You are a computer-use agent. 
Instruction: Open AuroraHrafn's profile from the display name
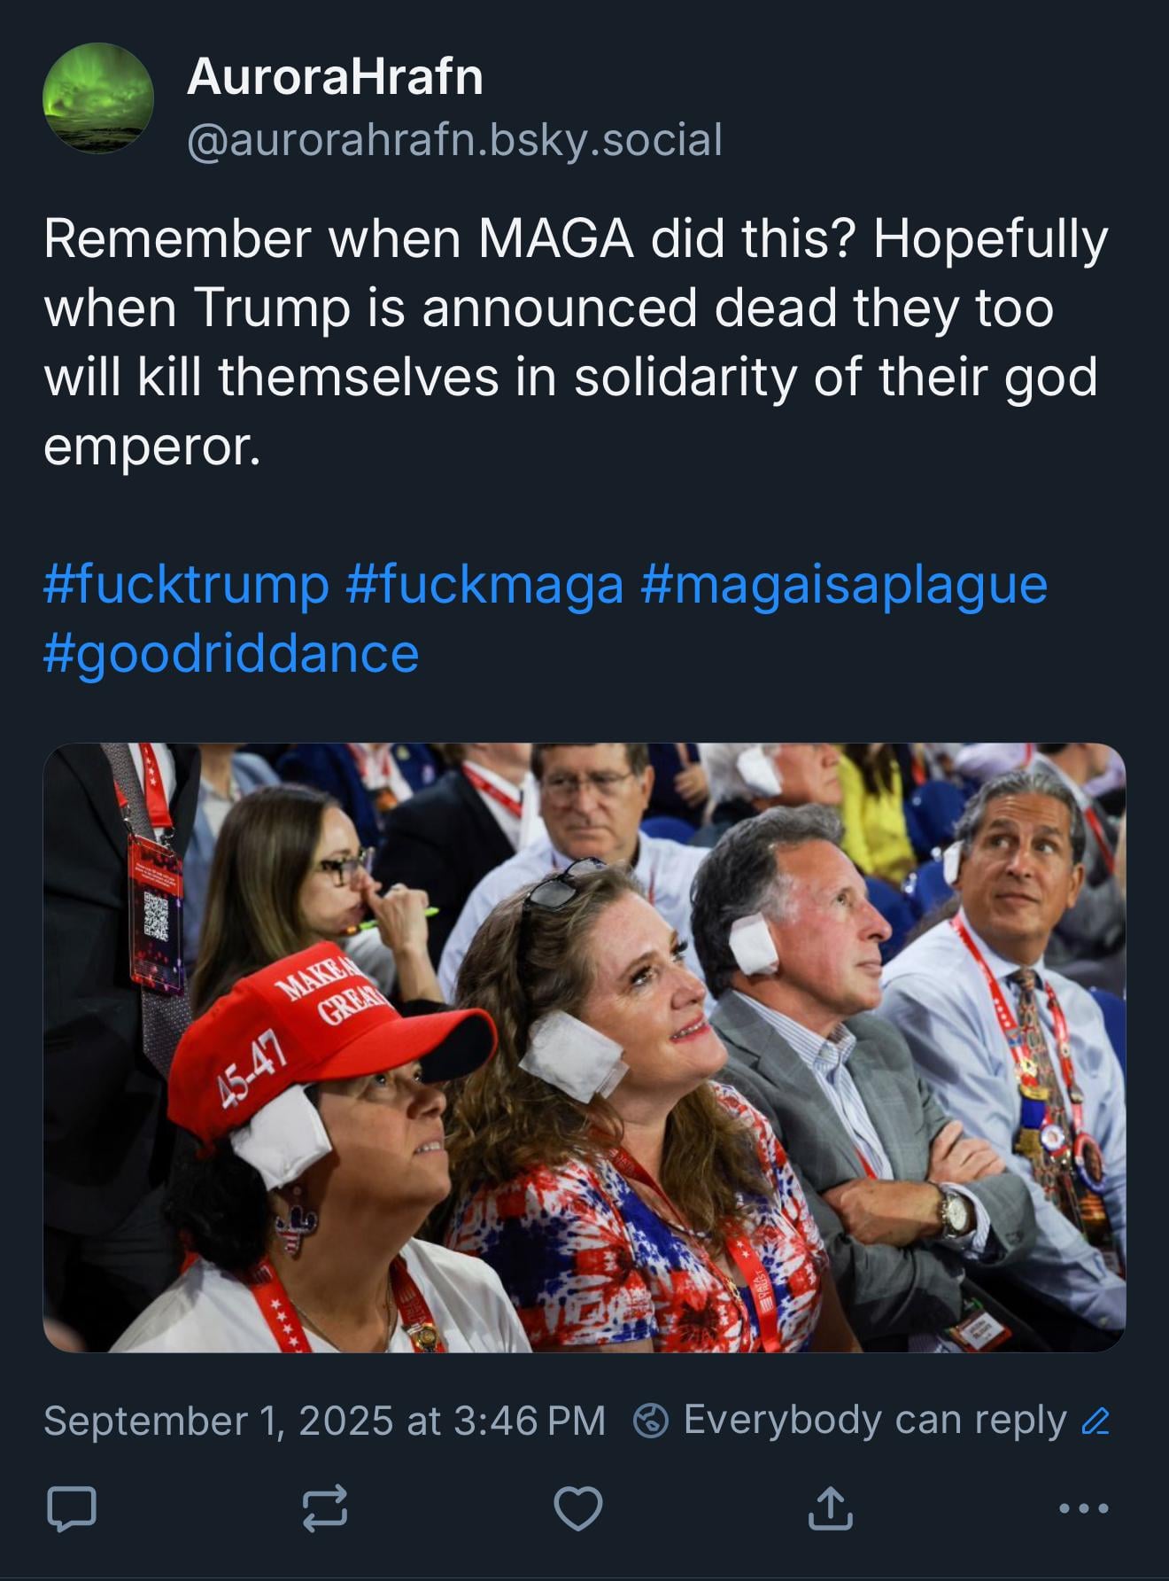335,77
